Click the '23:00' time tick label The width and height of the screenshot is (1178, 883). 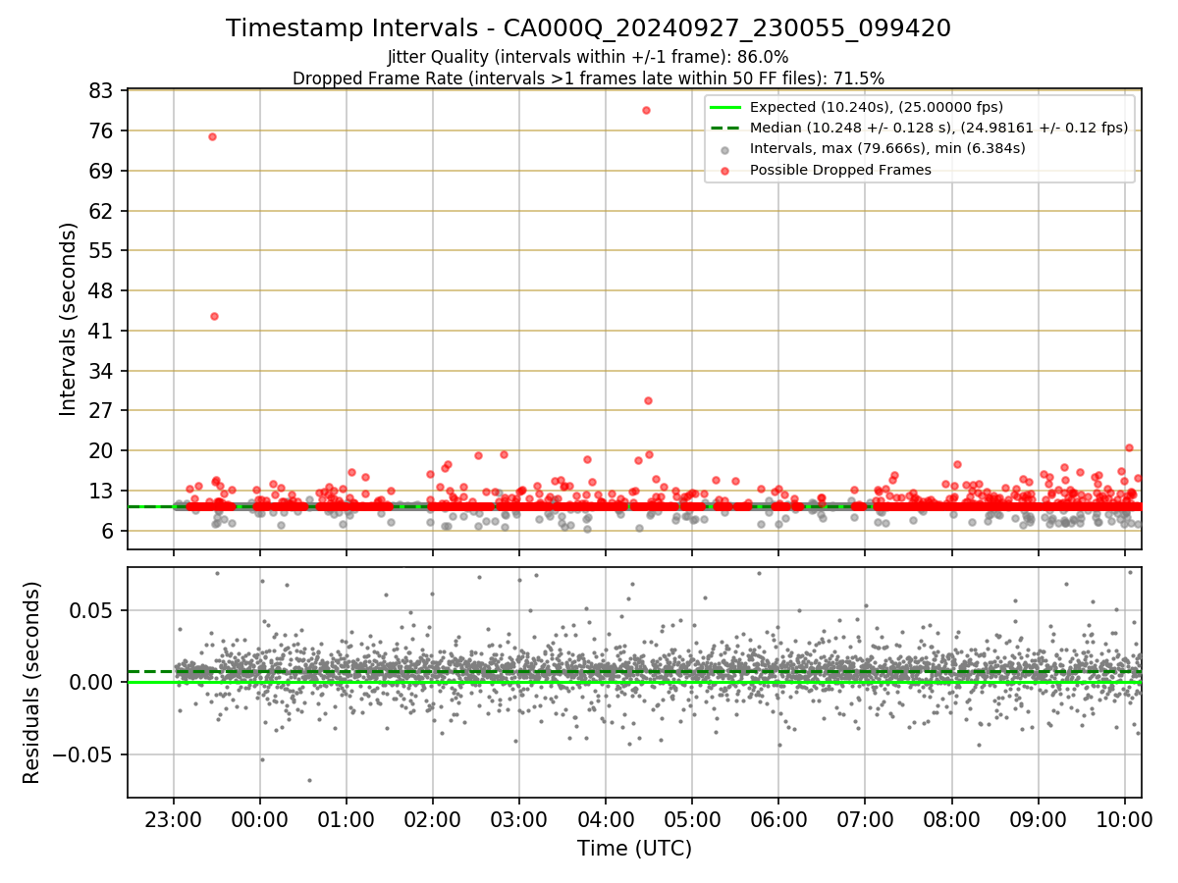[x=174, y=818]
